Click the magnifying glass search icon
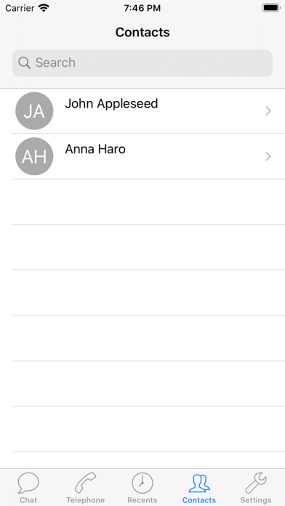285x506 pixels. (24, 63)
